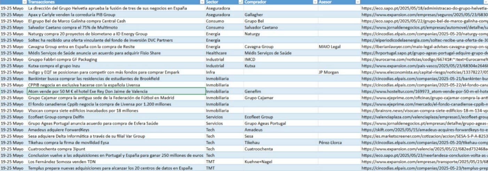The image size is (488, 171).
Task: Select the Visocan siete edificios transaction cell
Action: pyautogui.click(x=116, y=111)
